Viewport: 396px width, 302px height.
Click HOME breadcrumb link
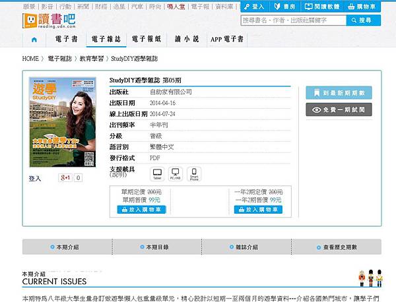(30, 59)
